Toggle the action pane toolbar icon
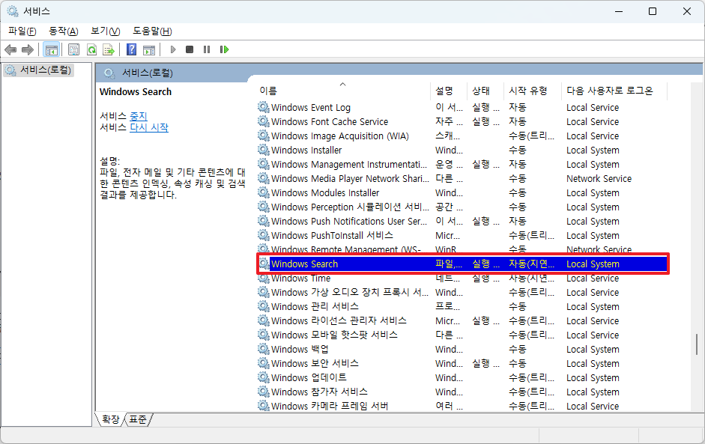The height and width of the screenshot is (444, 705). click(149, 49)
